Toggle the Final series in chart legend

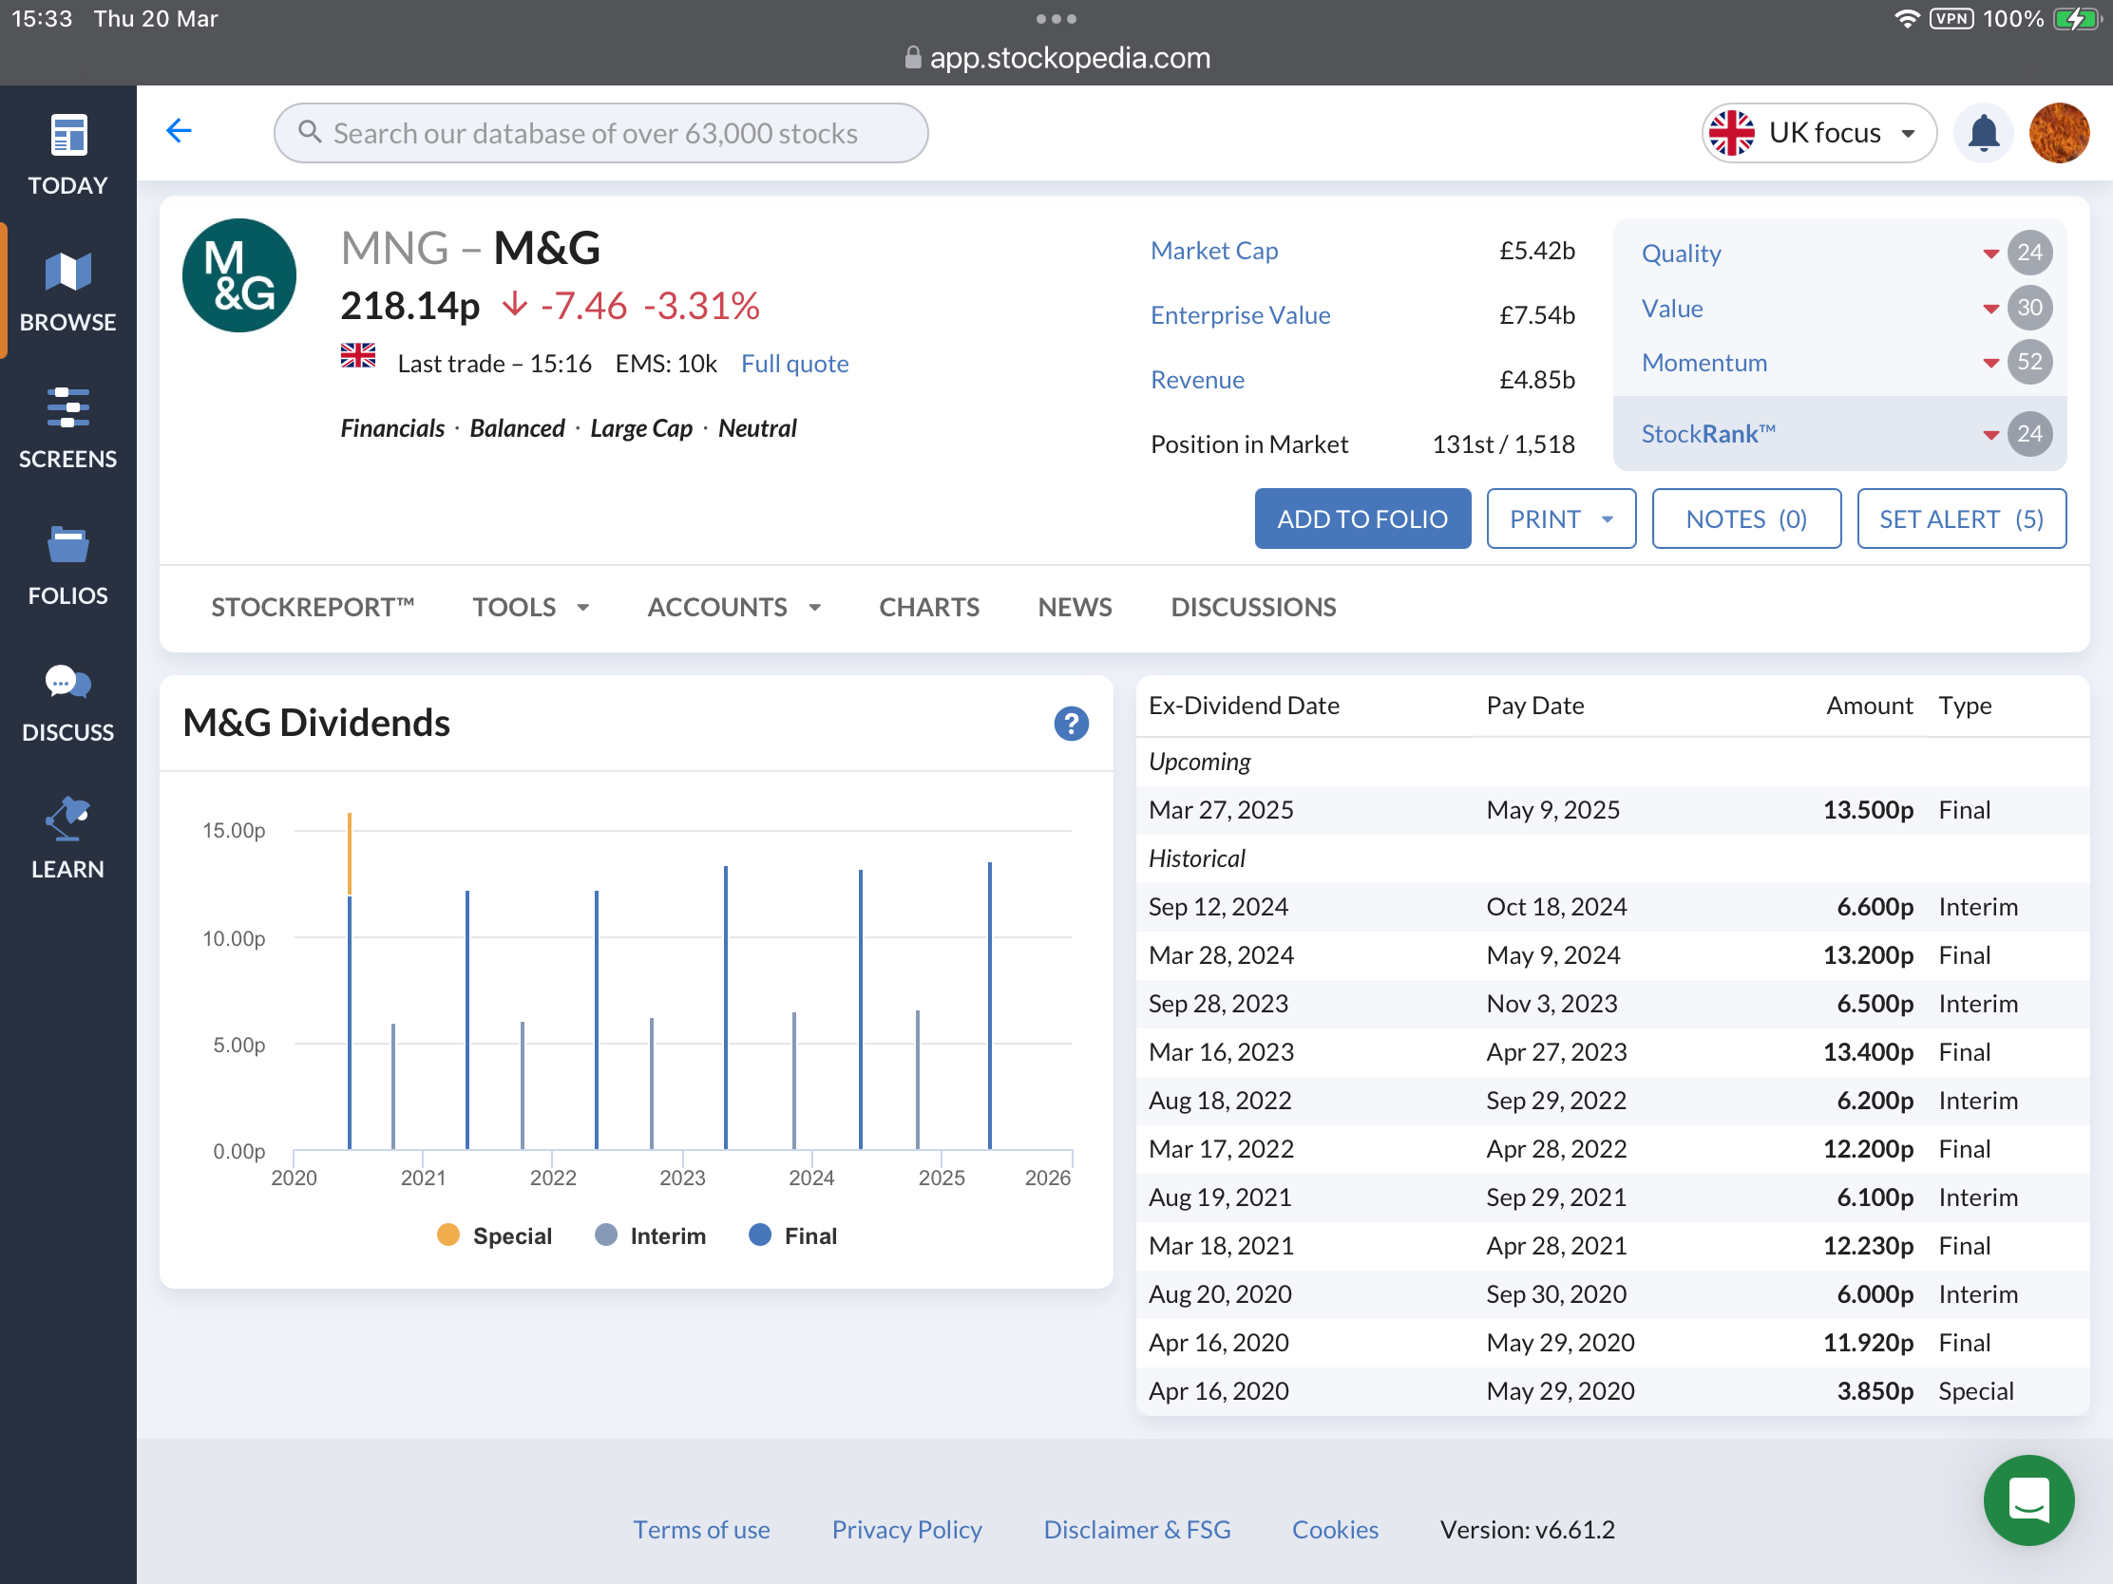point(793,1235)
